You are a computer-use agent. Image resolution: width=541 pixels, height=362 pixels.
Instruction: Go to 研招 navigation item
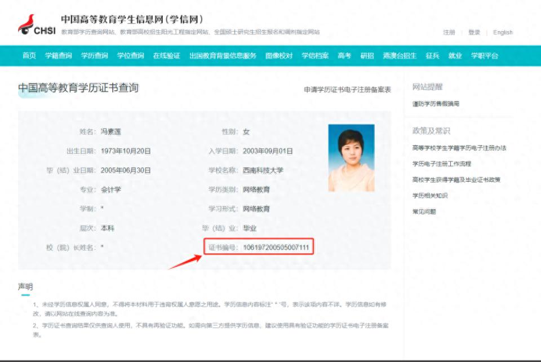[367, 56]
